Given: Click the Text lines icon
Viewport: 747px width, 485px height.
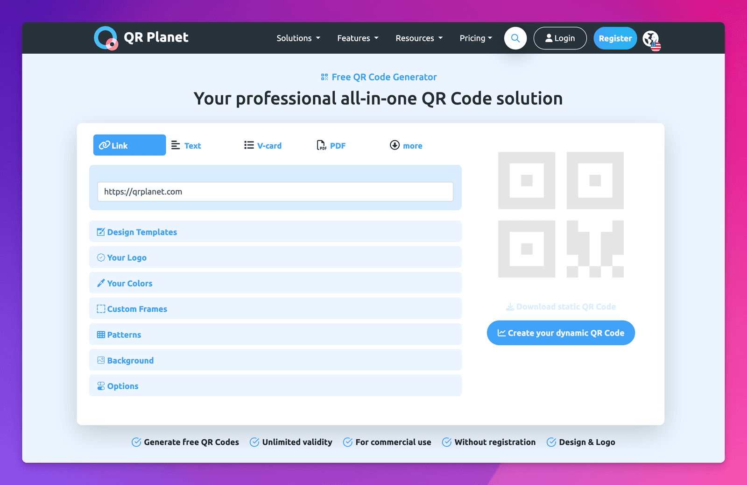Looking at the screenshot, I should coord(176,145).
